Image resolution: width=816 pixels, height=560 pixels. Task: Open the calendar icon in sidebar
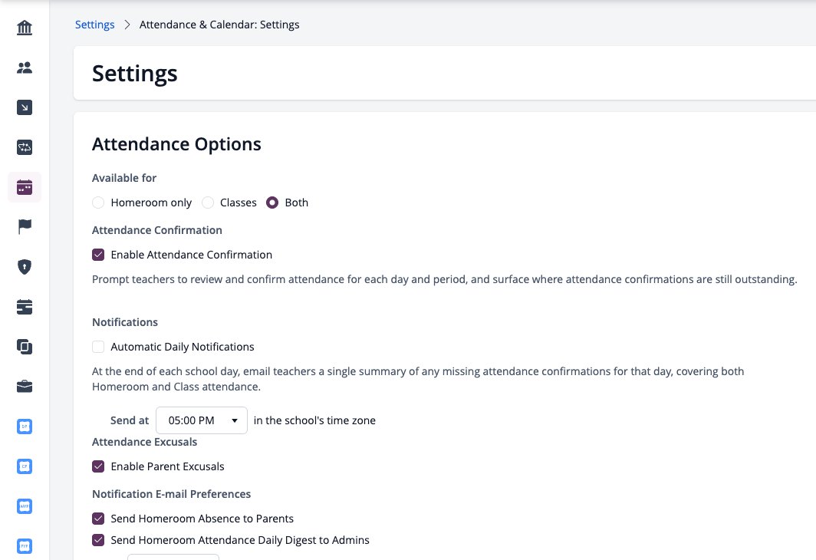25,187
